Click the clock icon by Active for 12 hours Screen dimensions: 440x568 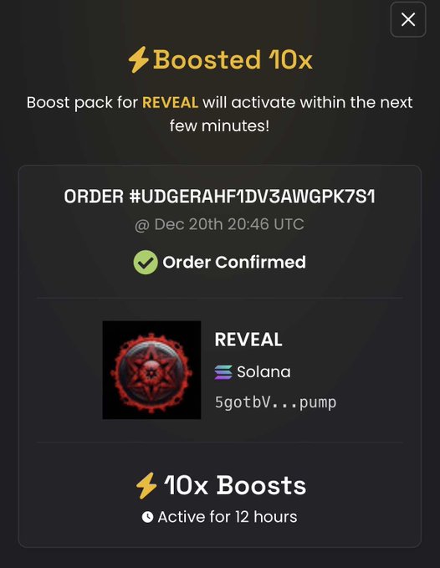click(147, 517)
